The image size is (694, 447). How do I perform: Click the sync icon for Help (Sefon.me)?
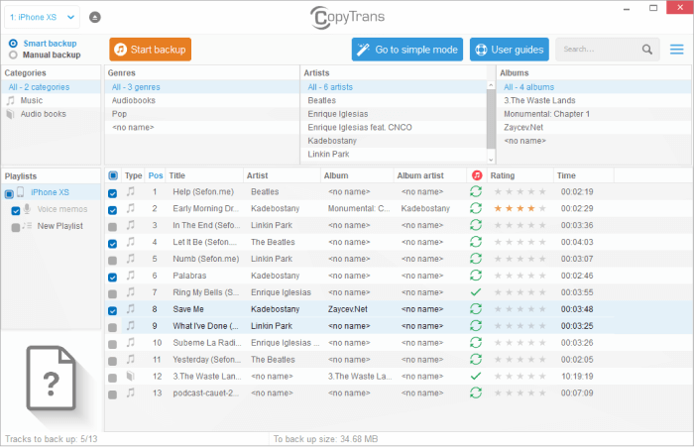[x=476, y=191]
